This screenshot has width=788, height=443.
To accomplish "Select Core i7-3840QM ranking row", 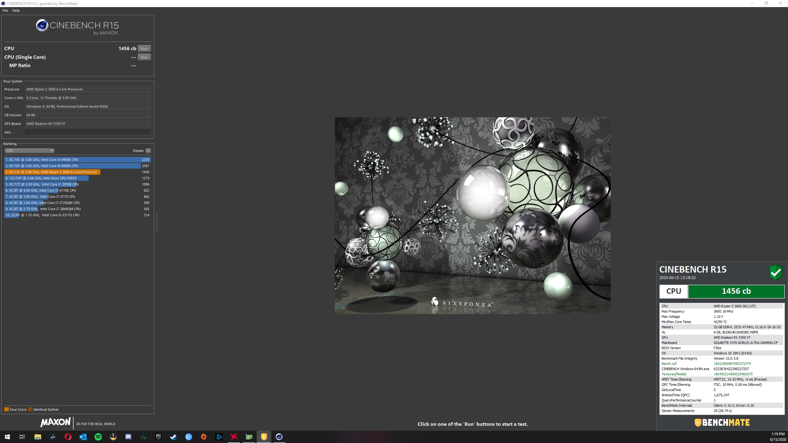I will 78,209.
